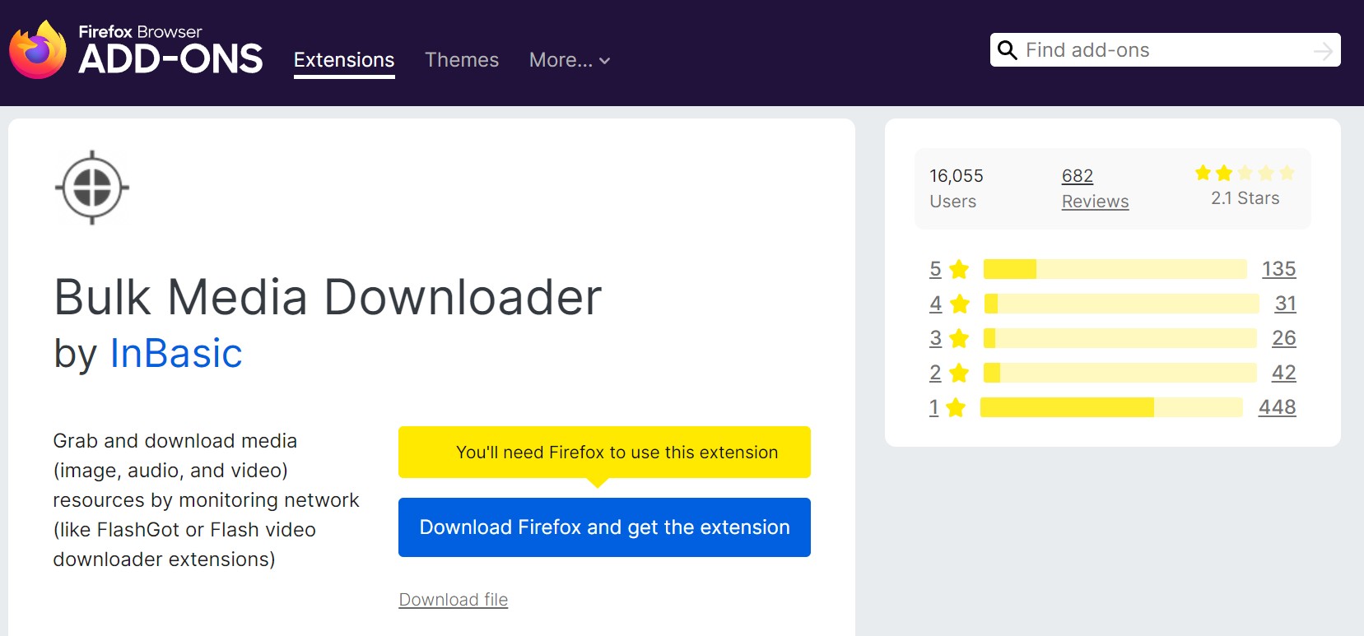Open the 135 five-star reviews count
Image resolution: width=1364 pixels, height=636 pixels.
coord(1279,269)
